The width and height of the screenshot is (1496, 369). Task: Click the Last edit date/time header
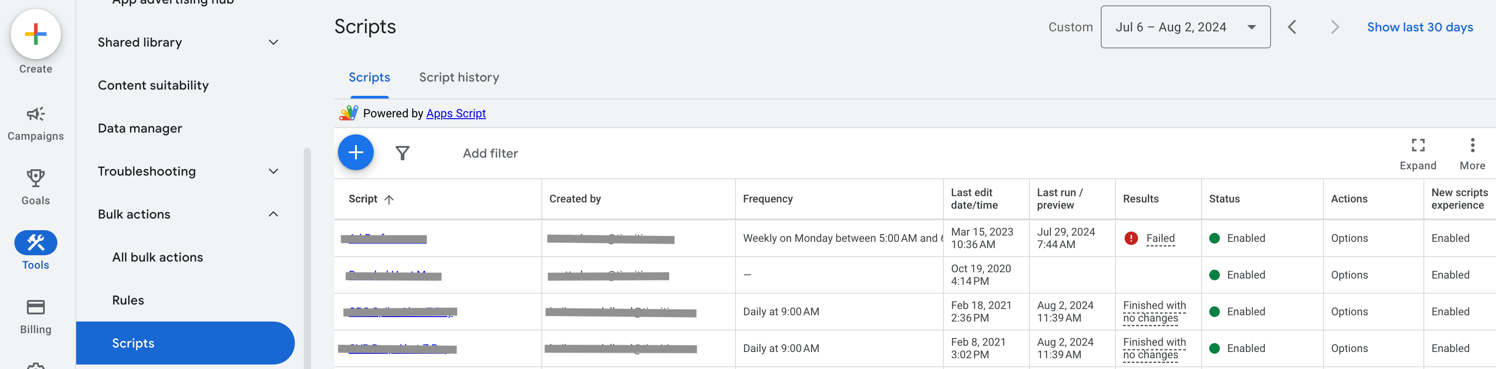[x=974, y=199]
